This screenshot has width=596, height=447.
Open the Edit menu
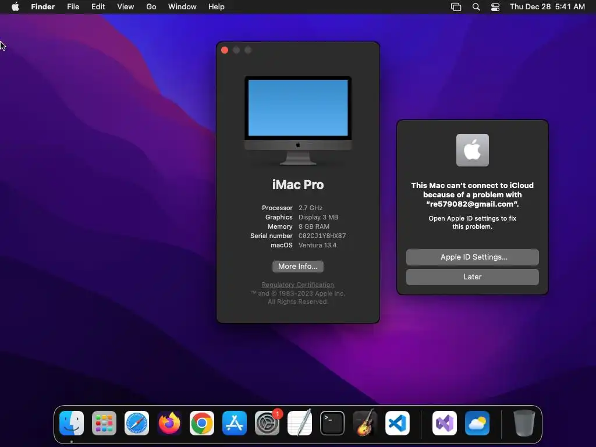coord(98,7)
